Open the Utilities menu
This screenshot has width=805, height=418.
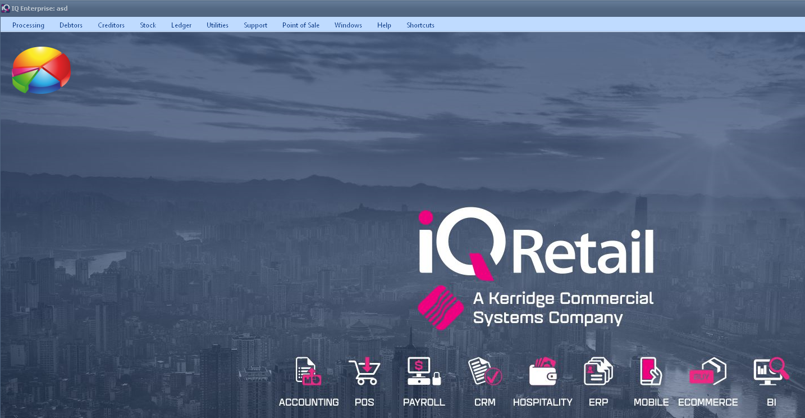click(217, 25)
